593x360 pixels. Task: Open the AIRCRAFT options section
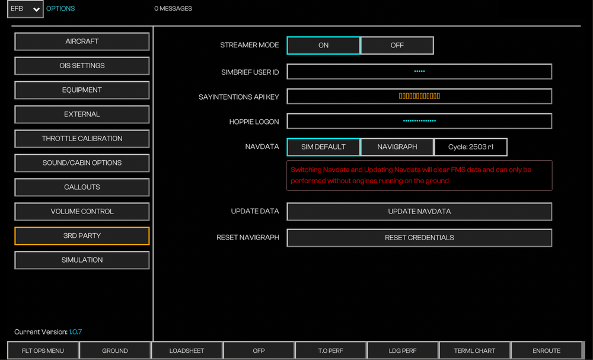pos(82,42)
